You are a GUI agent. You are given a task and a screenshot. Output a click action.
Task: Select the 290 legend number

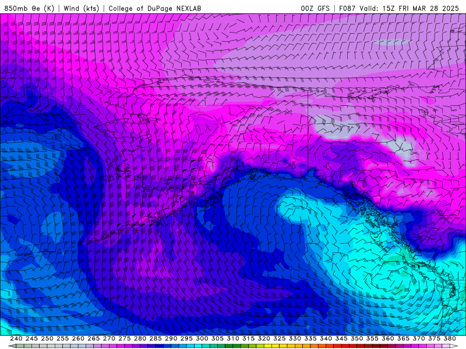click(x=171, y=339)
